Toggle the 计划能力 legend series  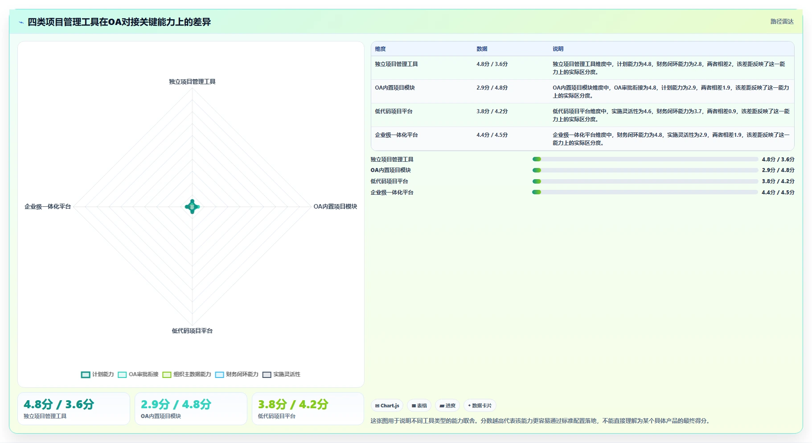click(x=98, y=374)
